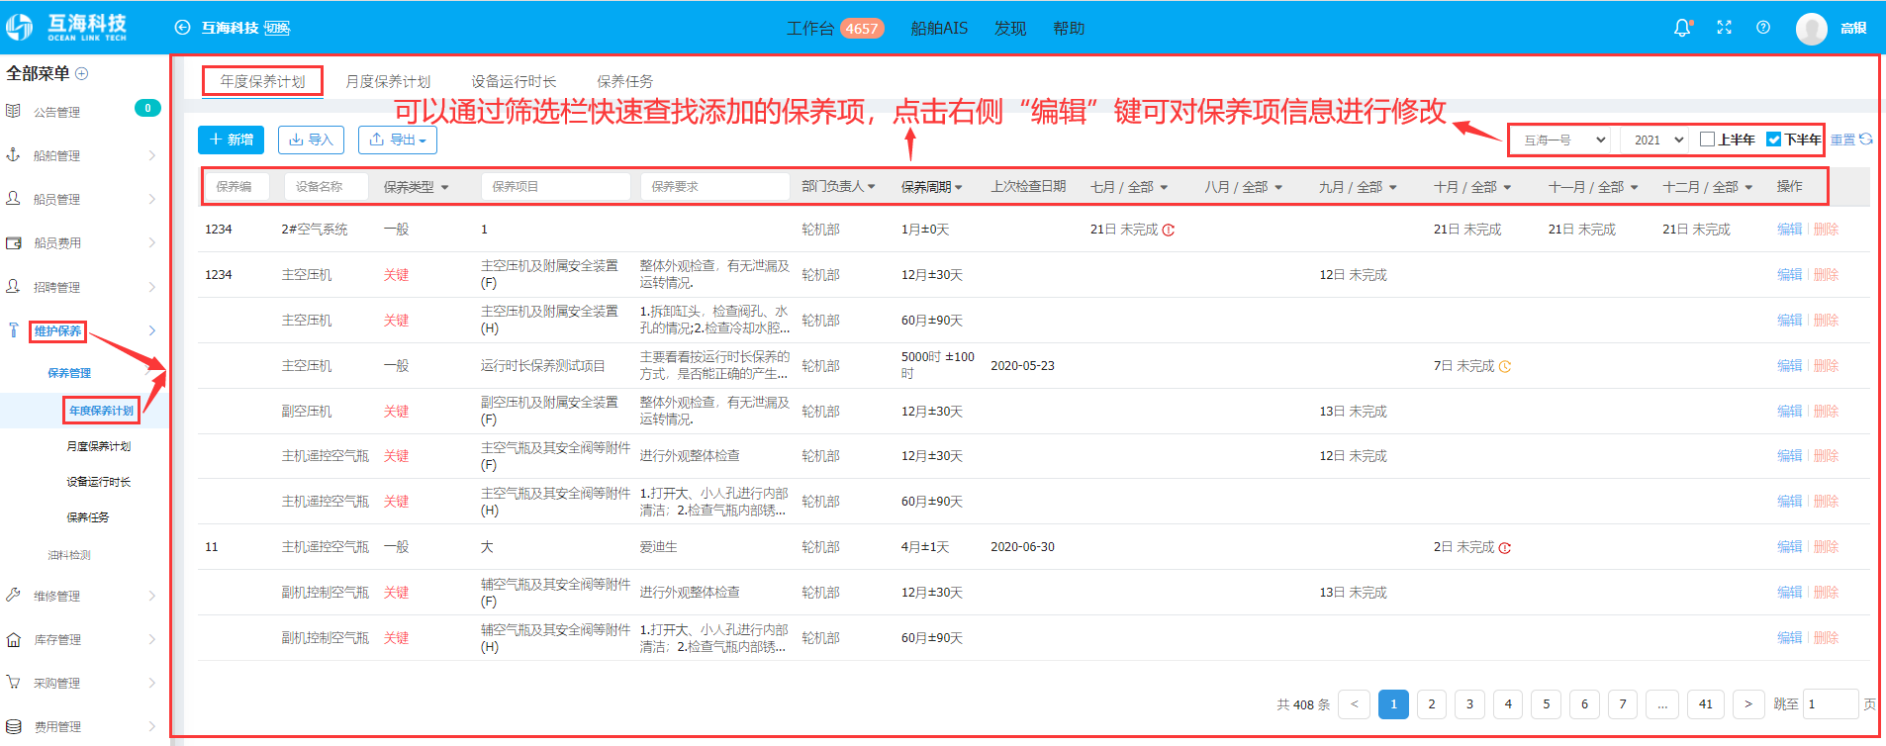1886x746 pixels.
Task: Click the yellow clock icon beside 7日 未完成
Action: [x=1505, y=366]
